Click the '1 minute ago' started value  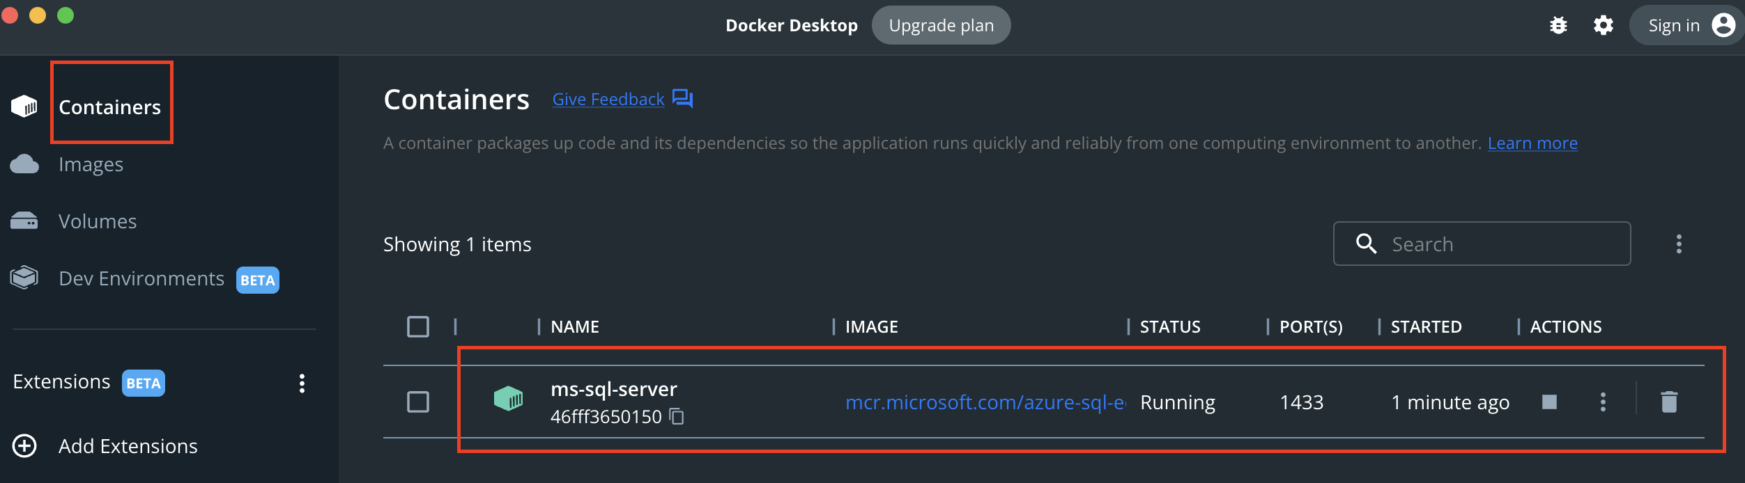click(1450, 402)
